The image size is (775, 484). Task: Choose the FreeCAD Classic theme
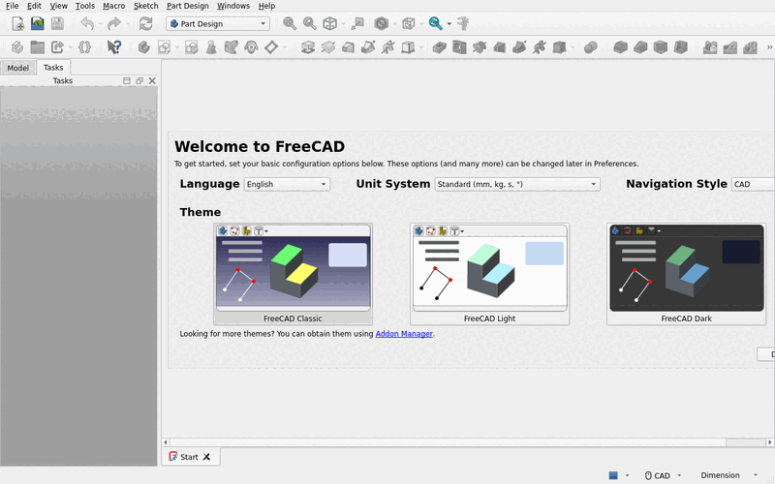293,274
